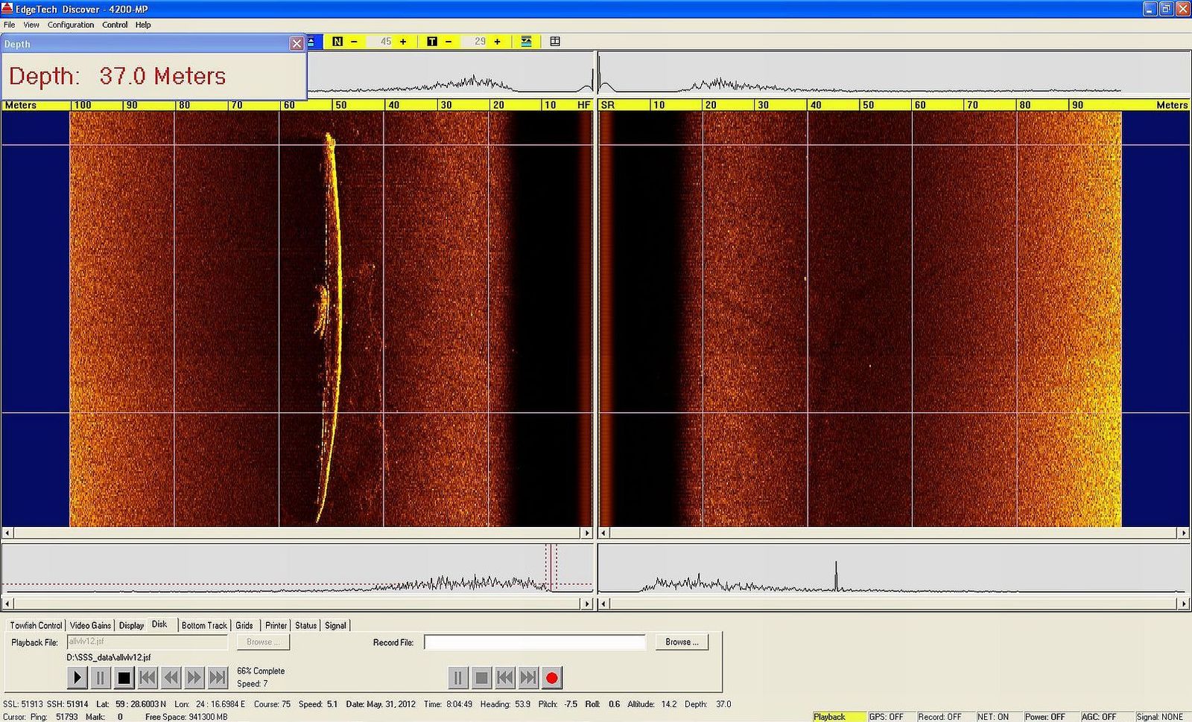Click the teal striped display icon
Screen dimensions: 1192x722
526,42
